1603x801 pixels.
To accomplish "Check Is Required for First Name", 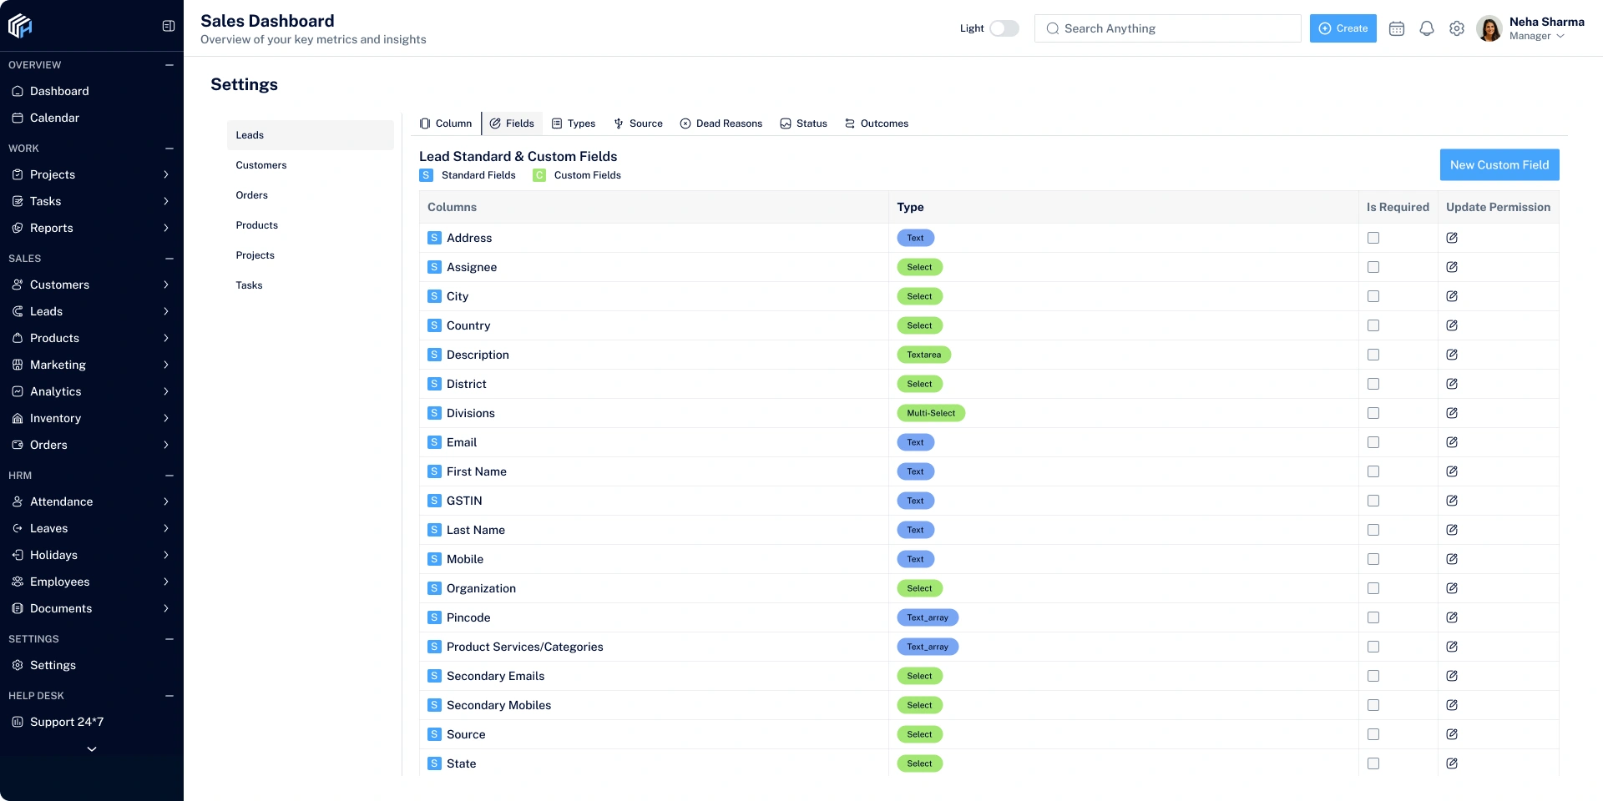I will [1373, 471].
